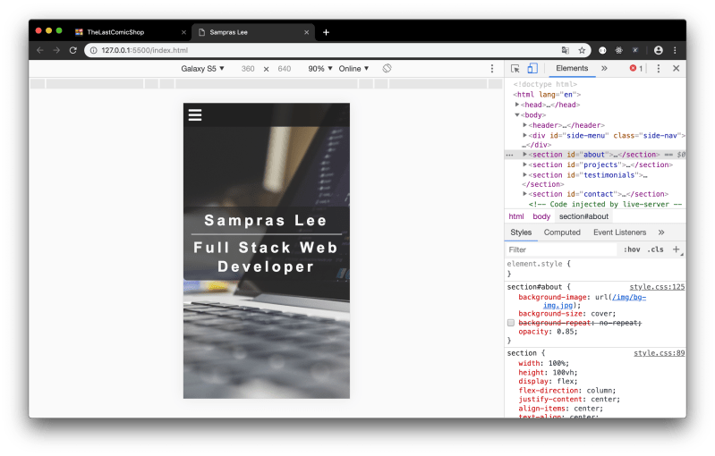Click the element.style rule block

click(595, 269)
